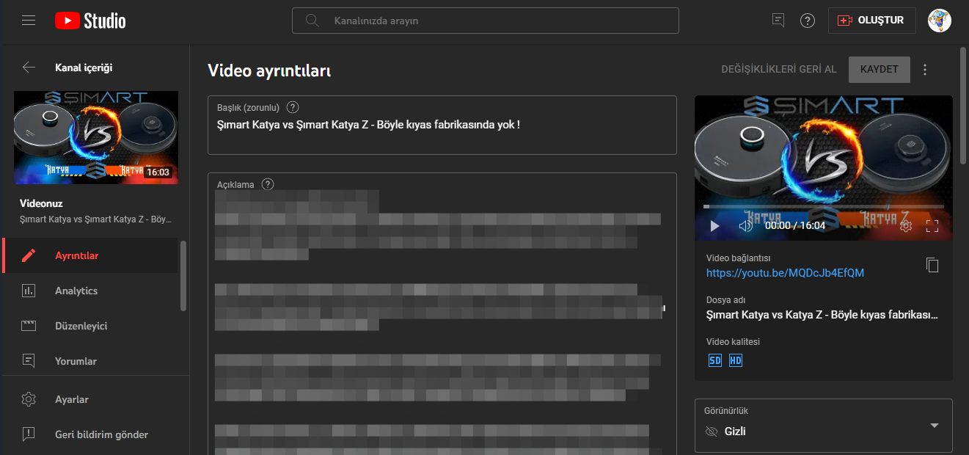Open the three-dot more options menu
Viewport: 969px width, 455px height.
(925, 70)
